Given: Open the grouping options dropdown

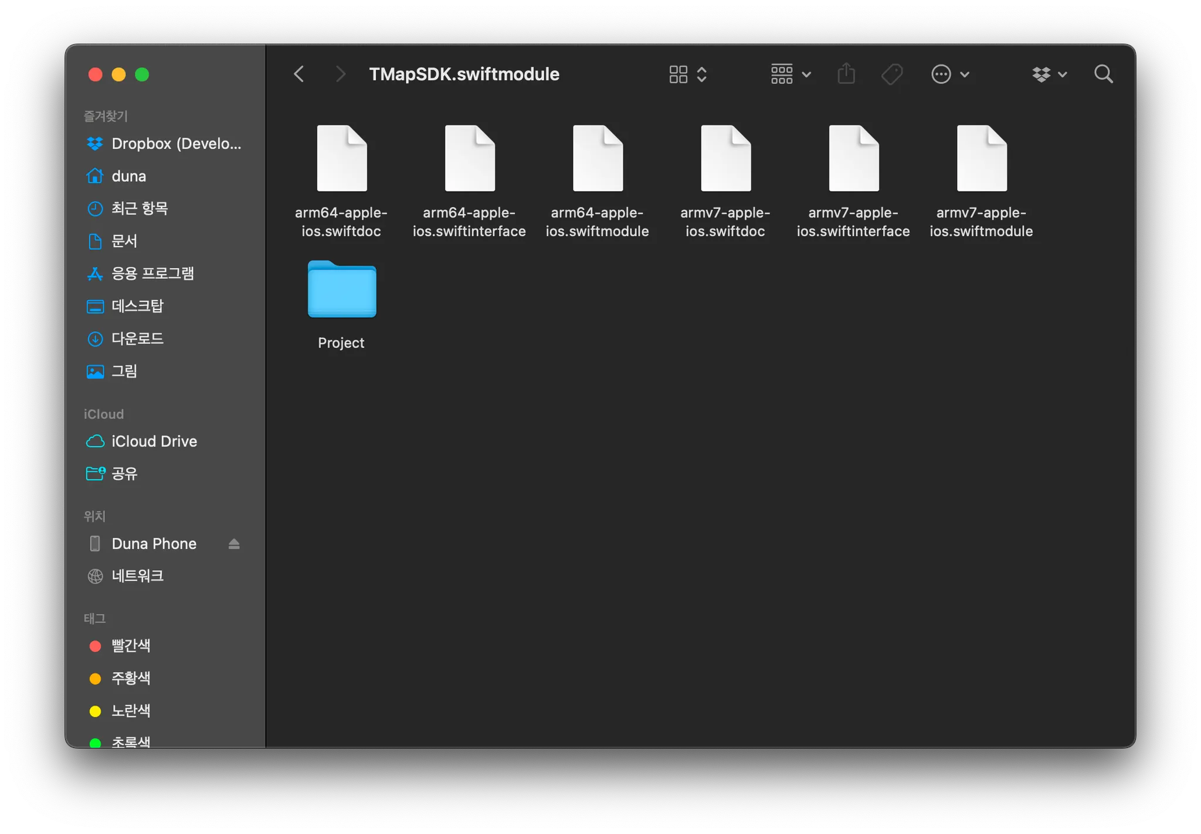Looking at the screenshot, I should pyautogui.click(x=791, y=74).
